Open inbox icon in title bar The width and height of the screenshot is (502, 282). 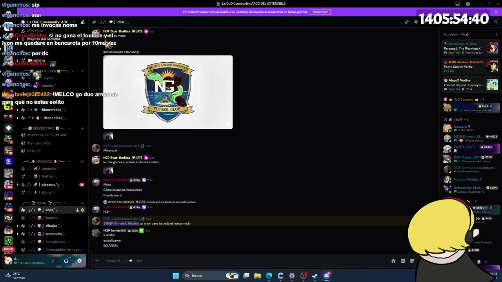pos(457,4)
